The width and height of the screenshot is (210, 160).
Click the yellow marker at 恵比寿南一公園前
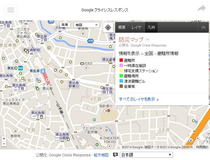(x=68, y=139)
